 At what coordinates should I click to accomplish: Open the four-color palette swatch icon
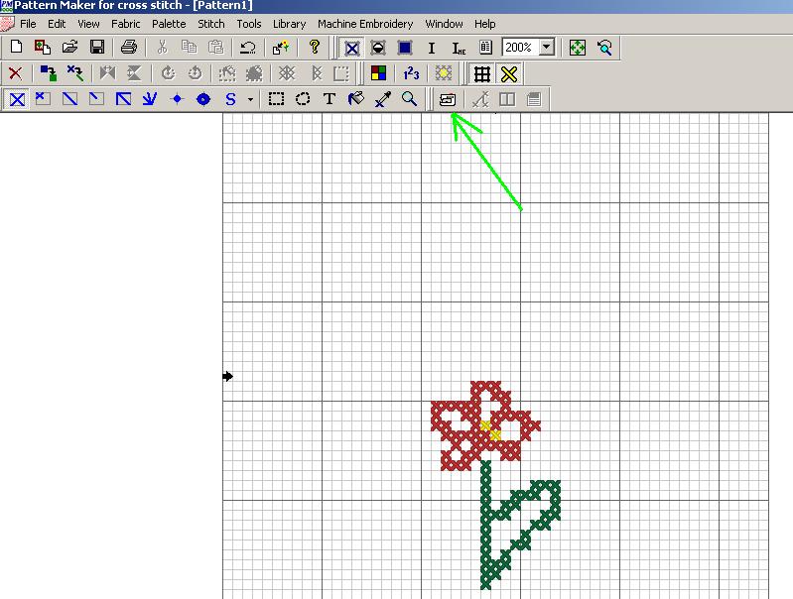(x=377, y=73)
